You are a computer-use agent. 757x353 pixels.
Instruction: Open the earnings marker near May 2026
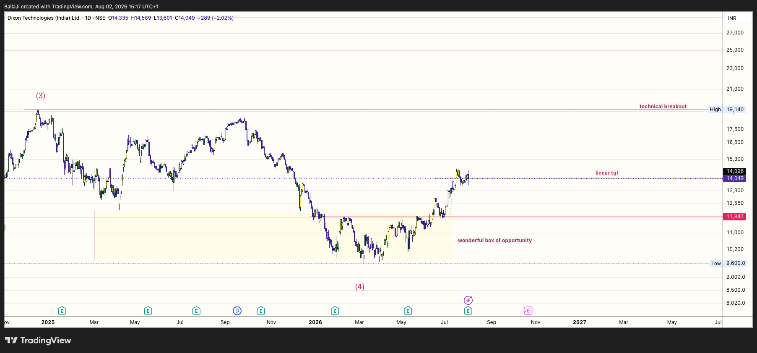click(408, 311)
